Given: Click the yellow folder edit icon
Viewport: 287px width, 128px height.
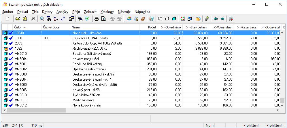Looking at the screenshot, I should pos(25,19).
